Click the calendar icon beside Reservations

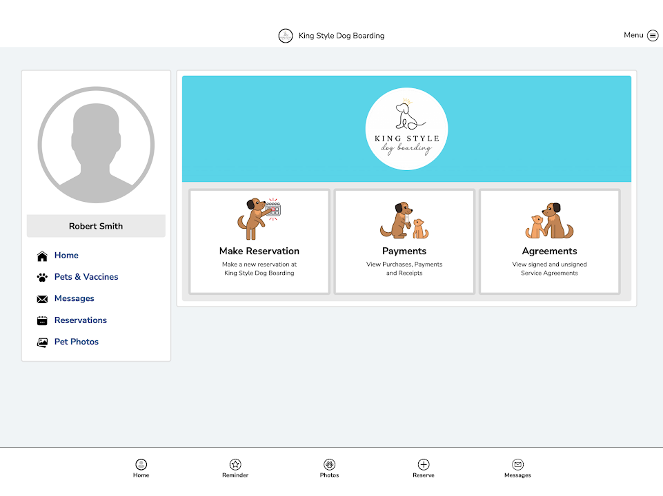pos(42,320)
